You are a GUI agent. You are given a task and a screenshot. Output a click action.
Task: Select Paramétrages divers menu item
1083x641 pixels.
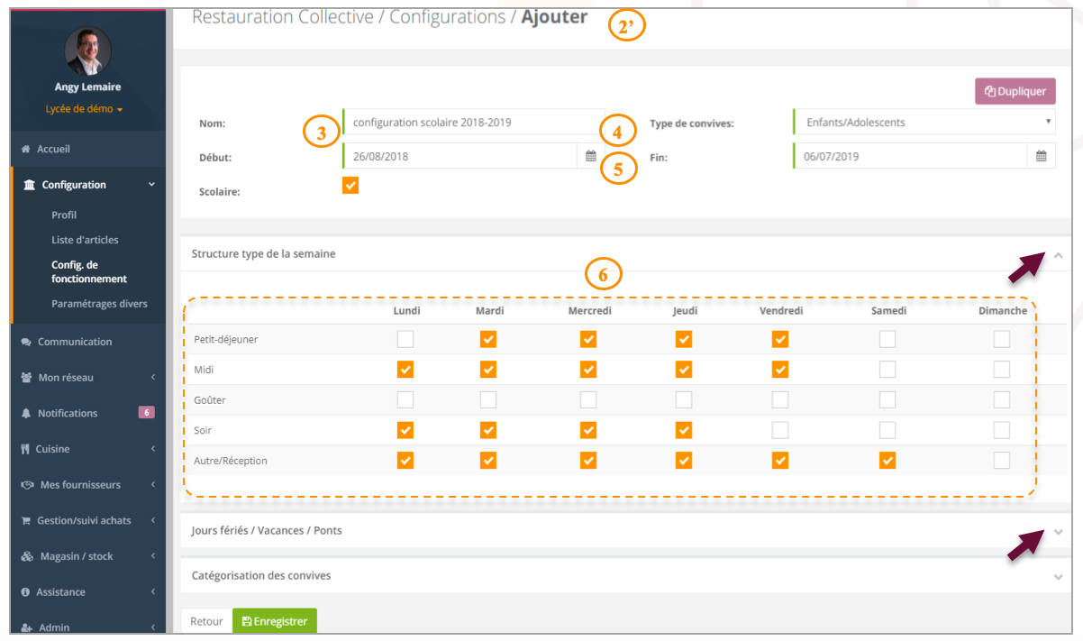[x=99, y=304]
